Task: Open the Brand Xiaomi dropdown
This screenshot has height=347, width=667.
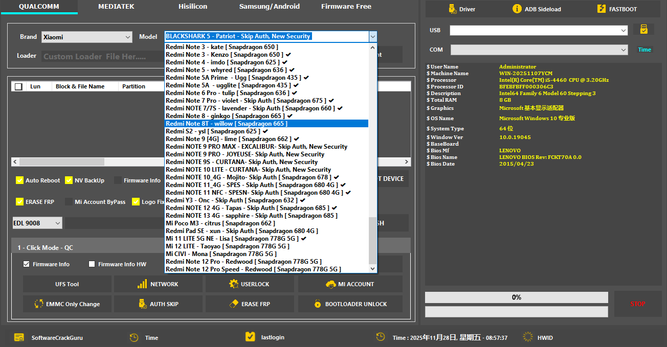Action: [x=87, y=37]
